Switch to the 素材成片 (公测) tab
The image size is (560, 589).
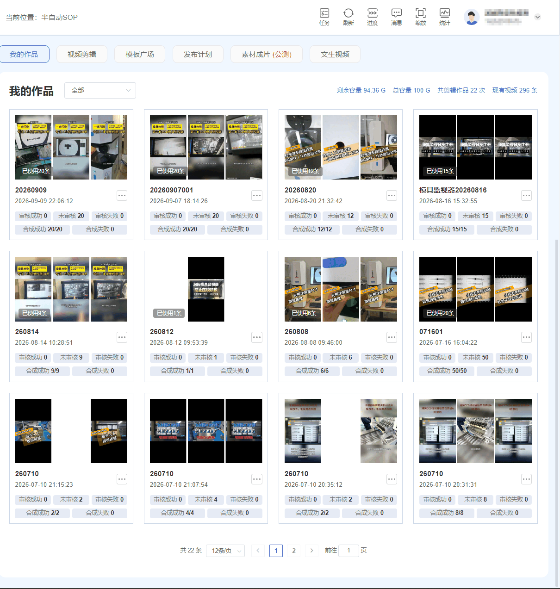pyautogui.click(x=267, y=54)
